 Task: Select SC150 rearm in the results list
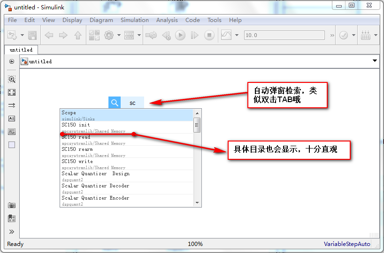pos(127,152)
